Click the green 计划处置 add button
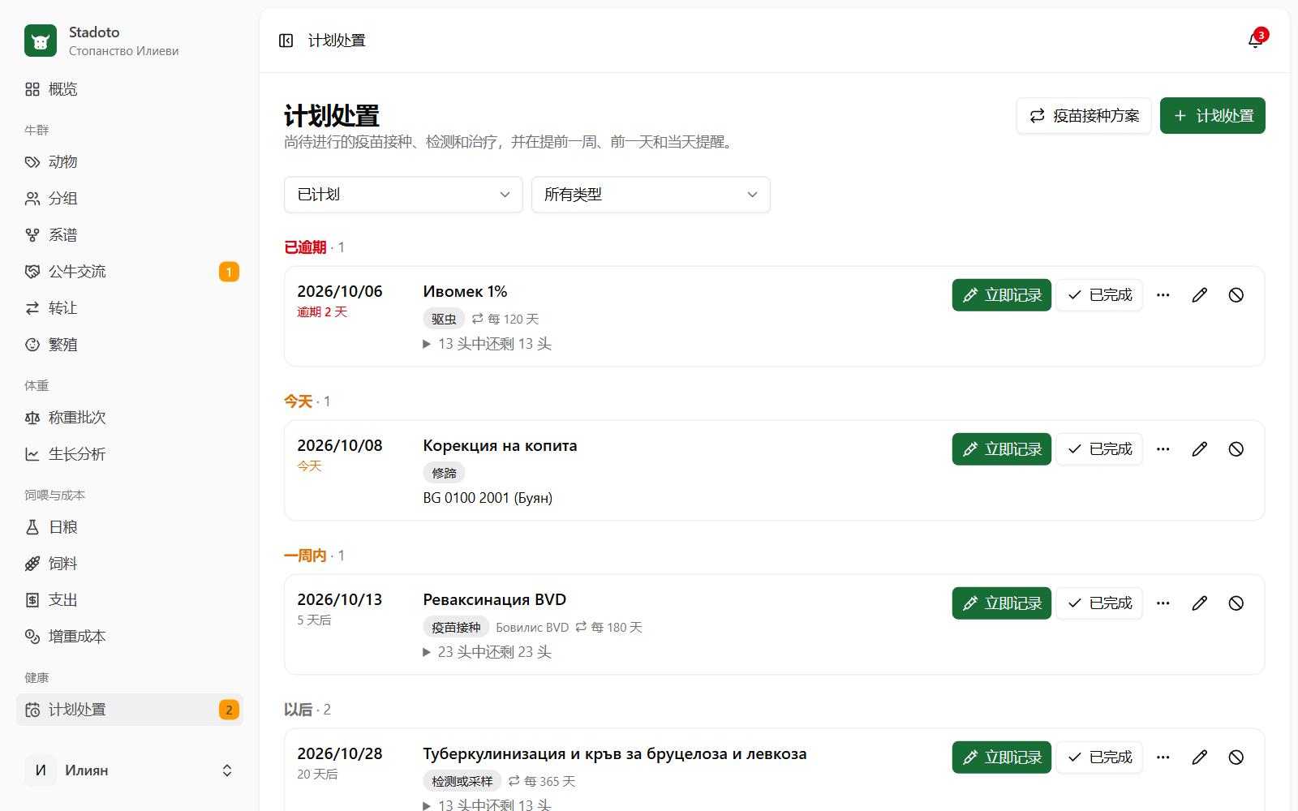 point(1213,116)
